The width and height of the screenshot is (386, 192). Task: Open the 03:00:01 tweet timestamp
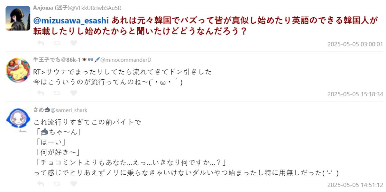tap(355, 44)
